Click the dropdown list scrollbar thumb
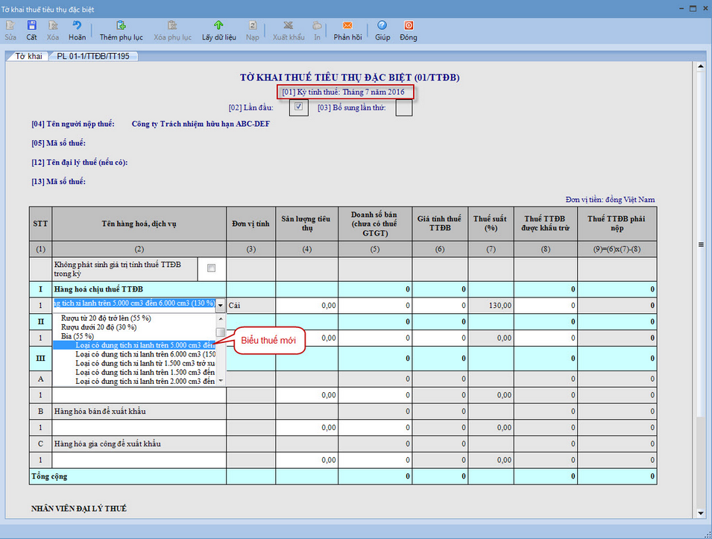Screen dimensions: 712x539 tap(221, 332)
